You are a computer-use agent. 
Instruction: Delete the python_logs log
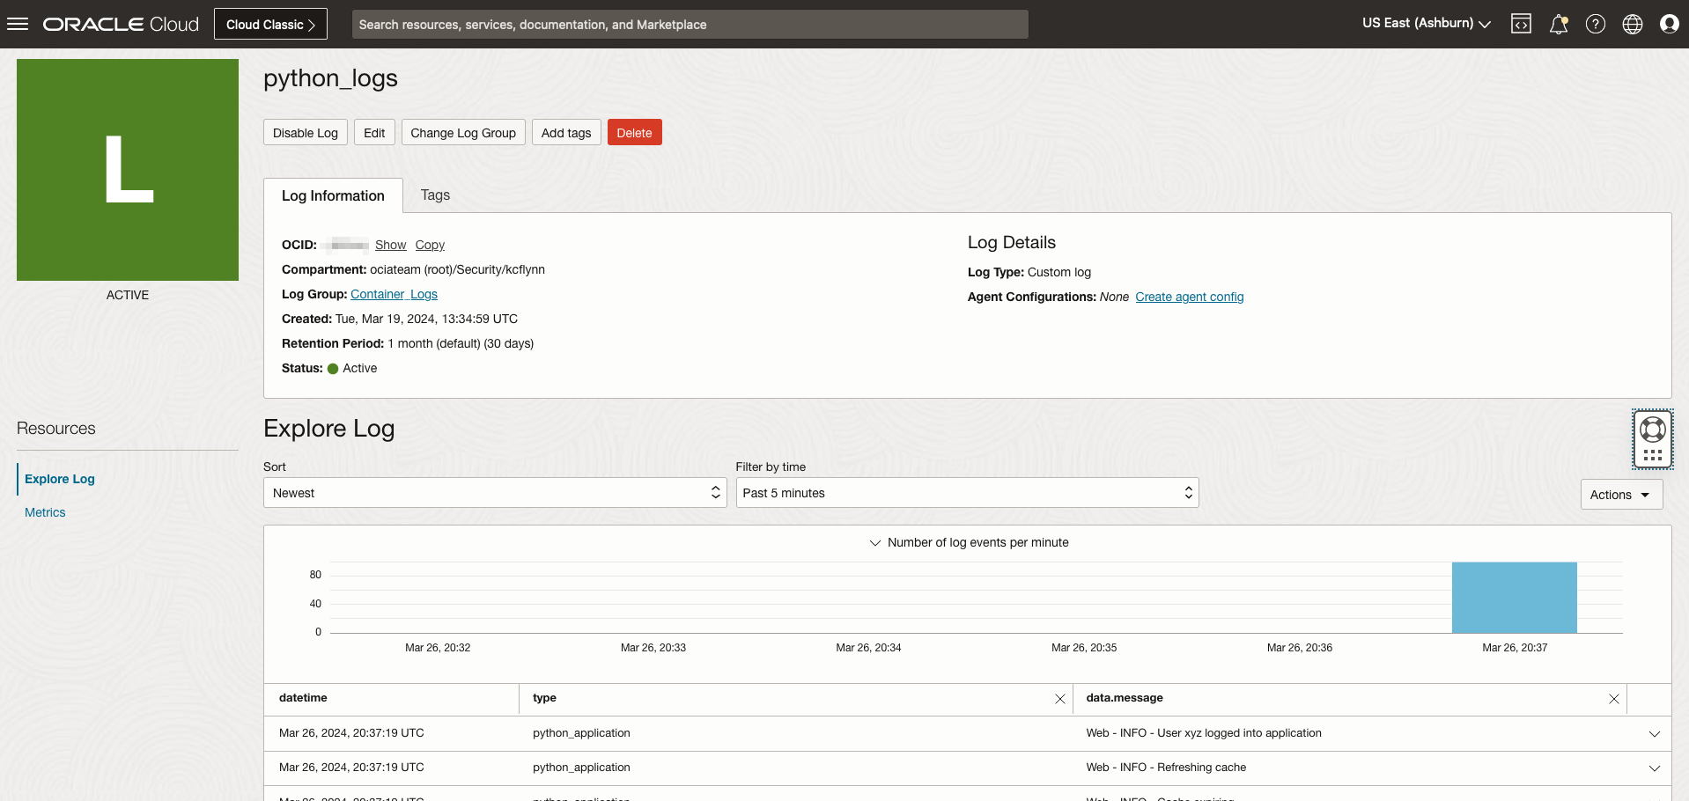coord(634,132)
